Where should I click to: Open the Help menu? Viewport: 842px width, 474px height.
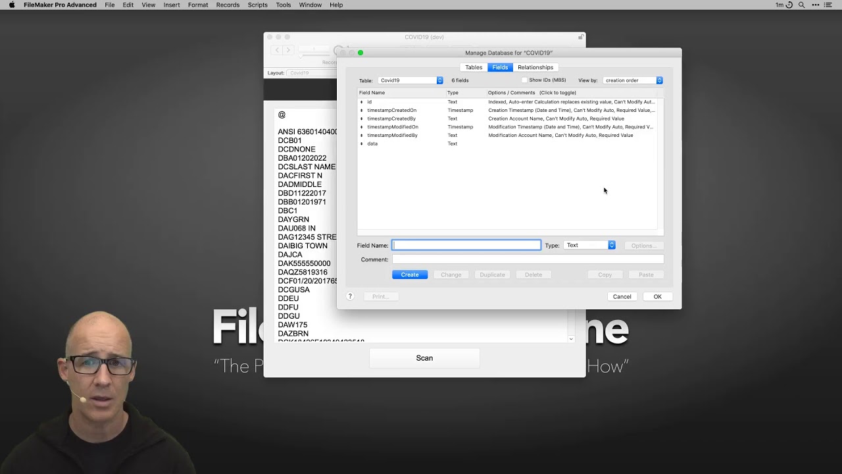336,5
